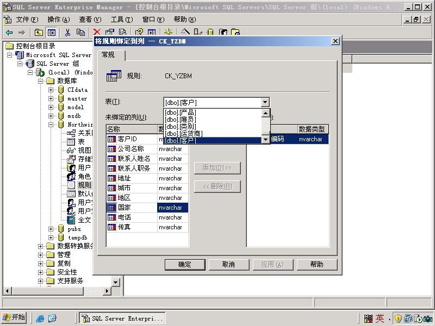Click table dropdown list scroll down arrow

coord(266,140)
